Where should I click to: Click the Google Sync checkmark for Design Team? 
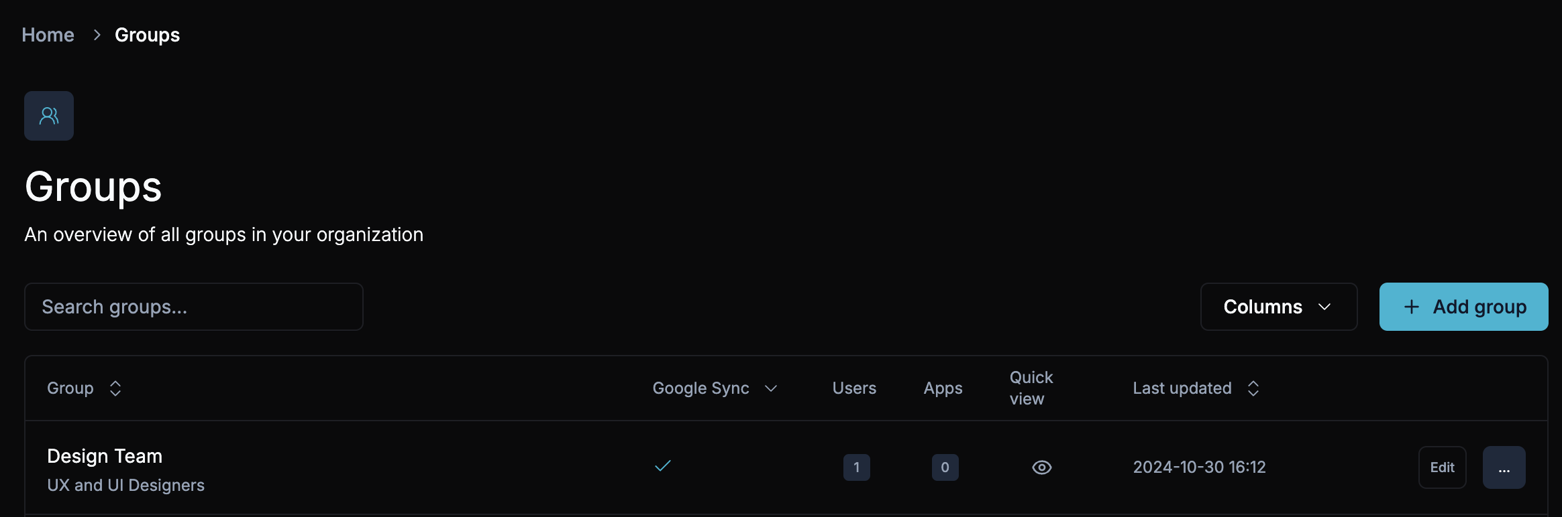663,466
